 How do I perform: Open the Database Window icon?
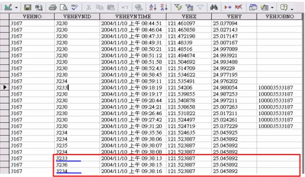point(253,8)
